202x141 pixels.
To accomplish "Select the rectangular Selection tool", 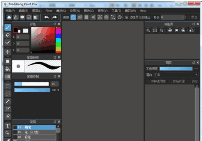I will click(8, 86).
